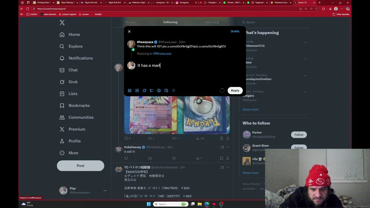Image resolution: width=370 pixels, height=208 pixels.
Task: Bookmark the Rheaquaza card post
Action: (x=221, y=138)
